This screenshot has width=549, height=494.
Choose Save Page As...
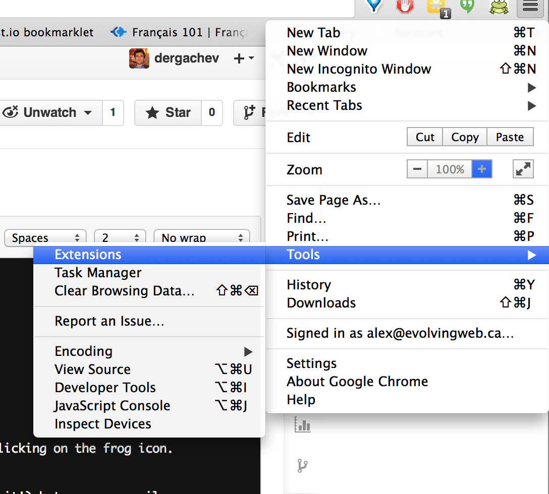point(407,200)
